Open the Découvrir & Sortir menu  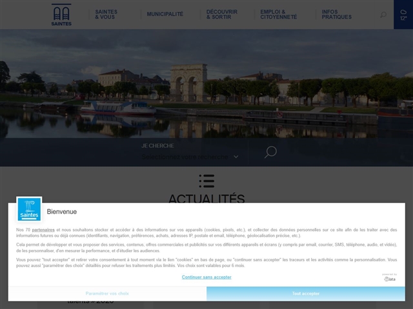[222, 14]
